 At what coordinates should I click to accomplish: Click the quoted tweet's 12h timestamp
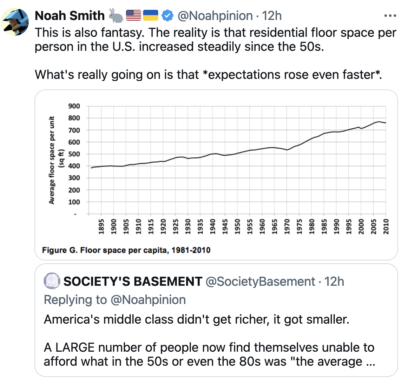click(334, 281)
